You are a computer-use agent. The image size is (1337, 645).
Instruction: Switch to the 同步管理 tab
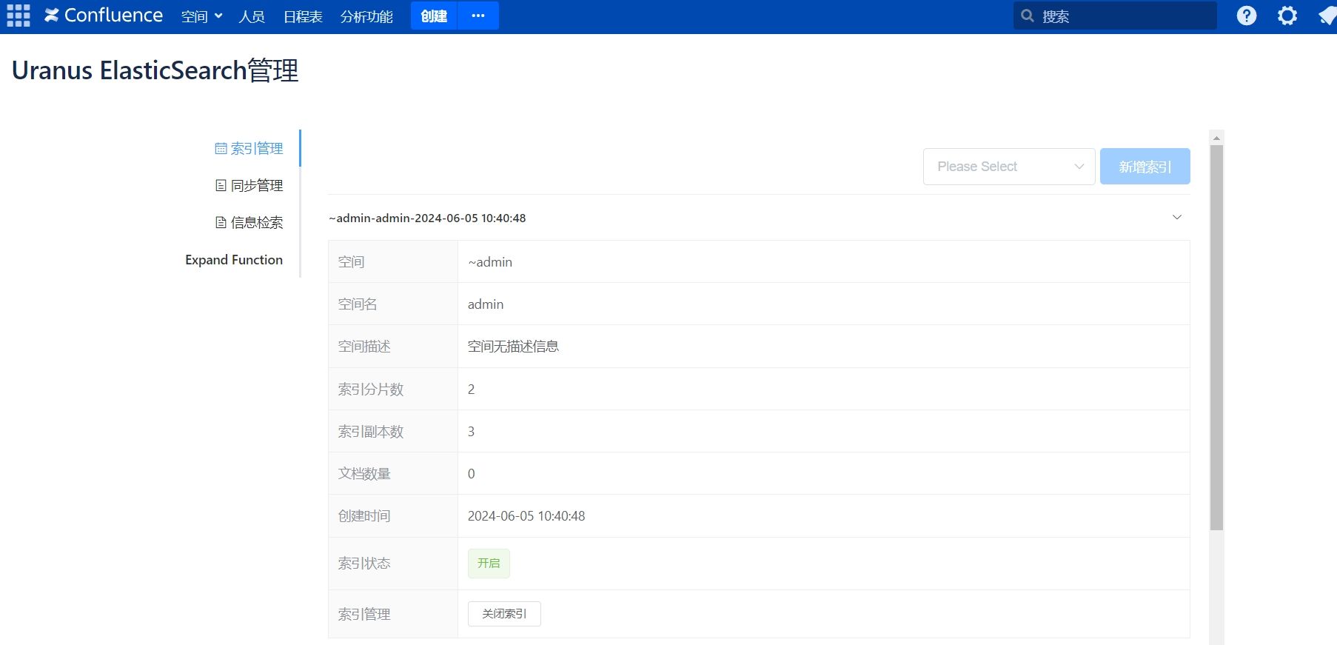(x=249, y=185)
